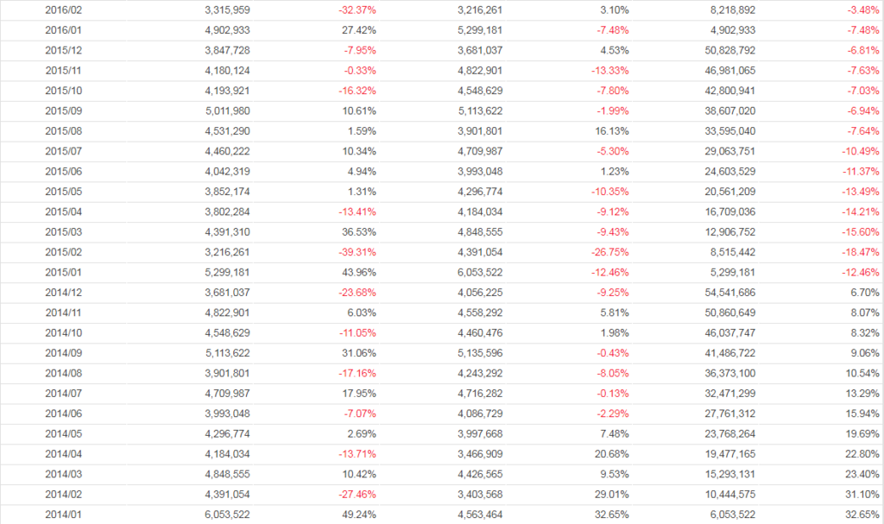This screenshot has height=524, width=884.
Task: Click the 50,828,792 cumulative total
Action: [x=728, y=51]
